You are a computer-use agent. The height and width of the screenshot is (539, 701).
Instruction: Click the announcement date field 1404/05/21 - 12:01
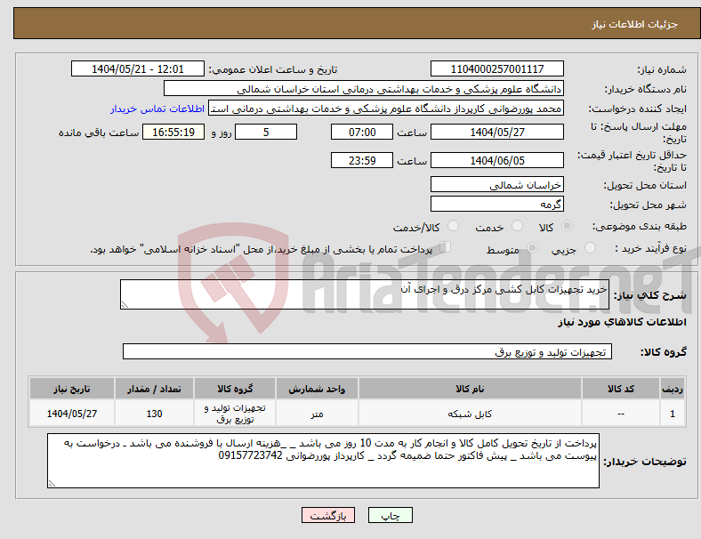[138, 68]
